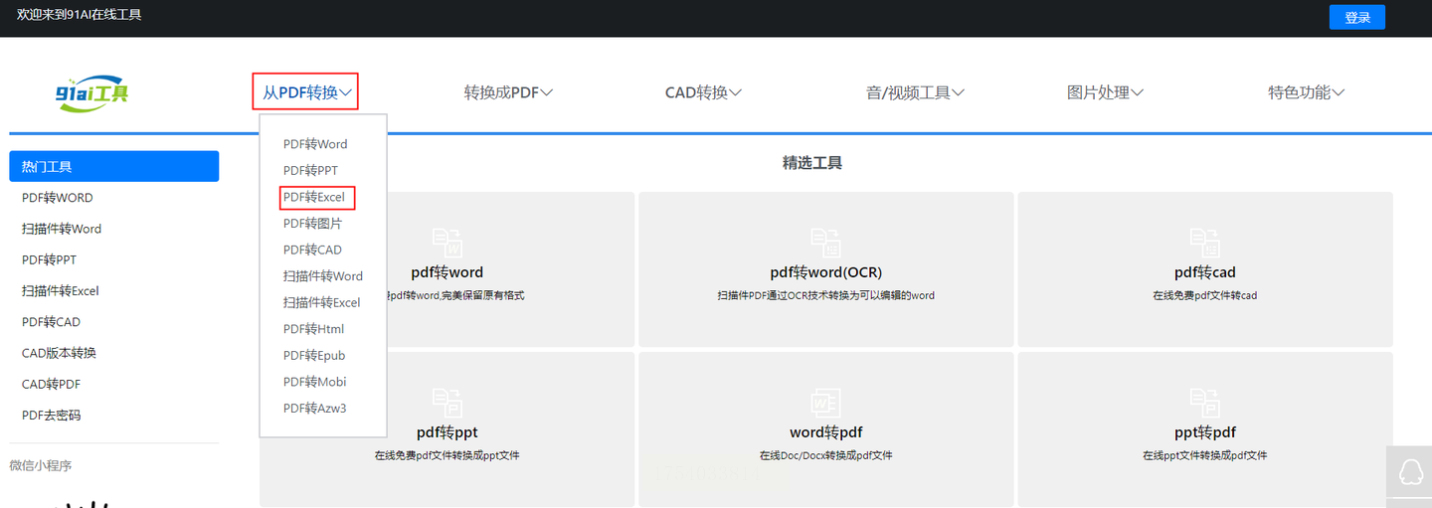Open PDF去密码 in the sidebar

point(52,416)
